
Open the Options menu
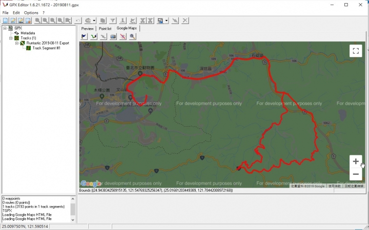coord(31,13)
